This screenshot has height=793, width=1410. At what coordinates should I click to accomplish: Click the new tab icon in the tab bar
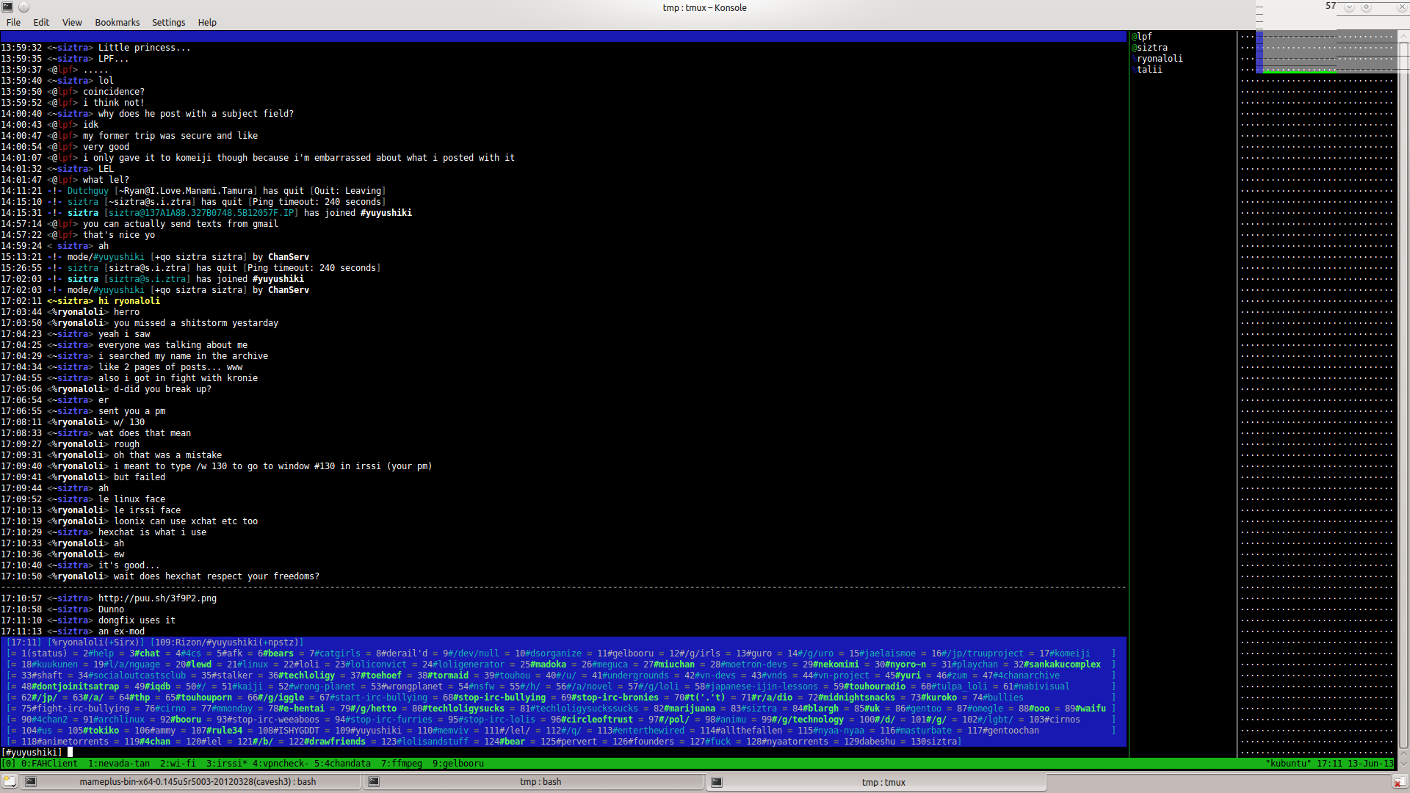[9, 782]
